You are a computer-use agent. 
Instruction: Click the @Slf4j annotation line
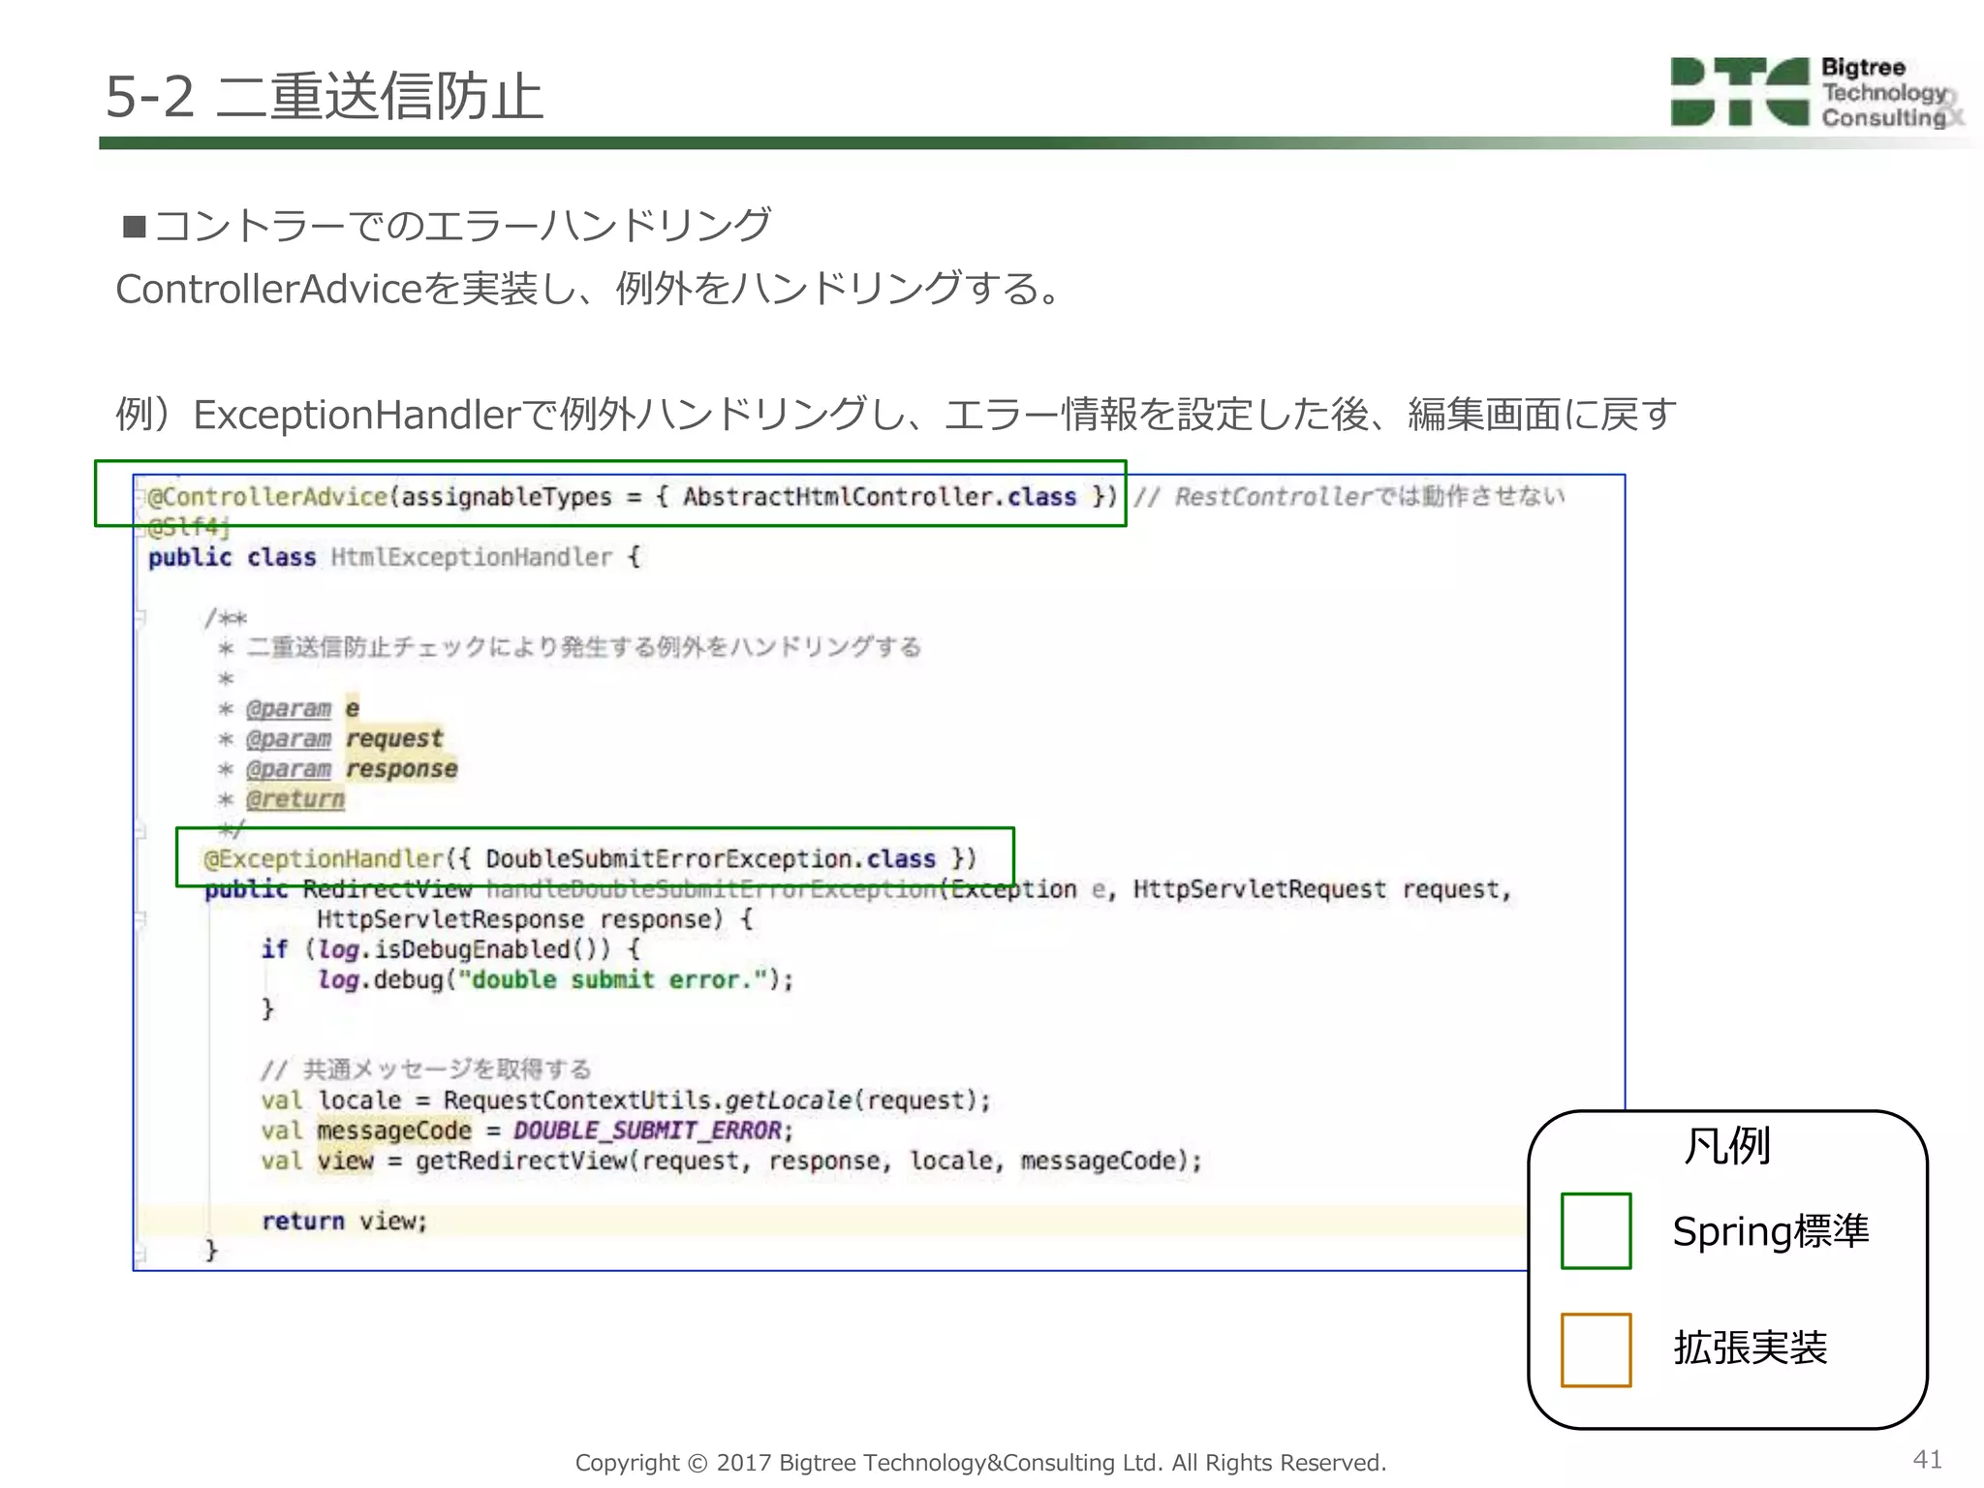(x=189, y=527)
